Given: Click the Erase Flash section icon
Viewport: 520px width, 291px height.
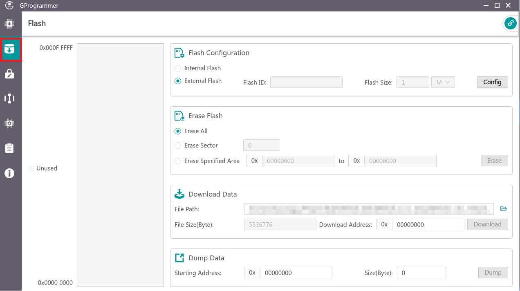Looking at the screenshot, I should [179, 116].
